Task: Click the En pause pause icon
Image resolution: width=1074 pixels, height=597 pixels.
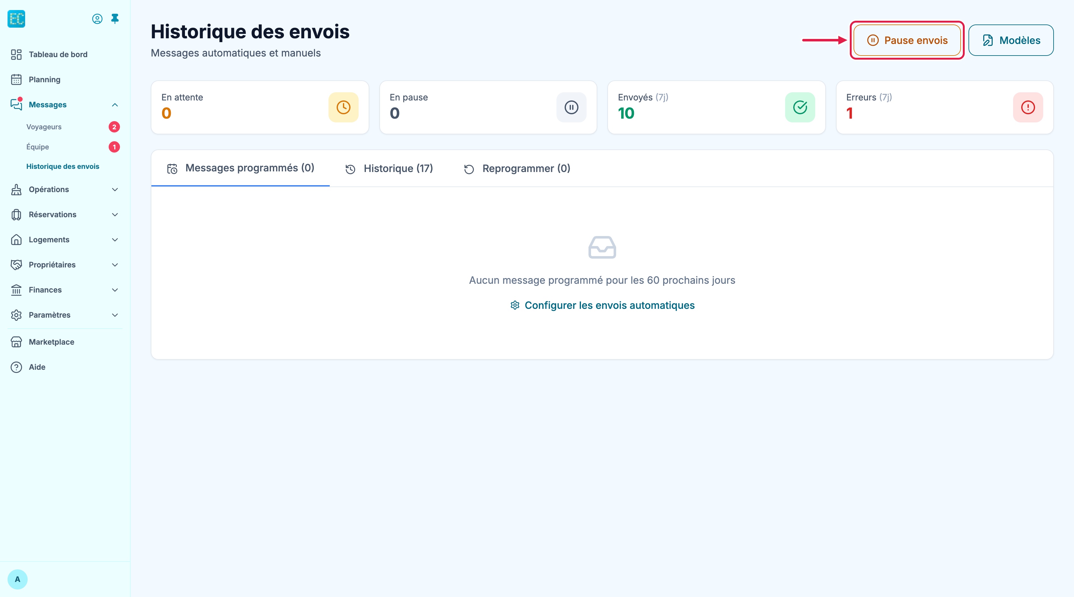Action: click(x=572, y=107)
